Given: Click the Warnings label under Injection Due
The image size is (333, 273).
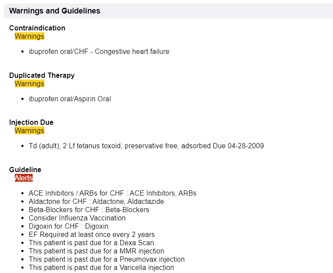Looking at the screenshot, I should [x=30, y=131].
